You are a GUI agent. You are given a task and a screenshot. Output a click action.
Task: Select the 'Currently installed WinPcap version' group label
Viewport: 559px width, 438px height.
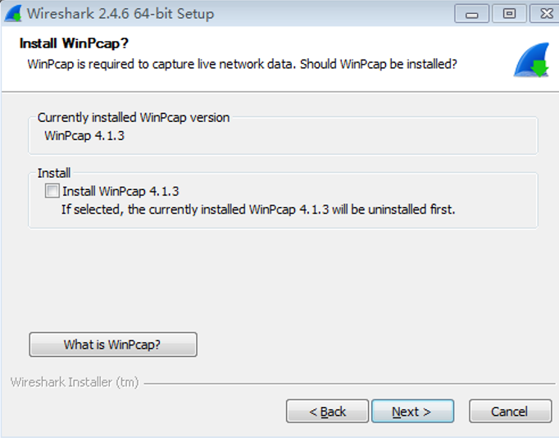pos(134,117)
